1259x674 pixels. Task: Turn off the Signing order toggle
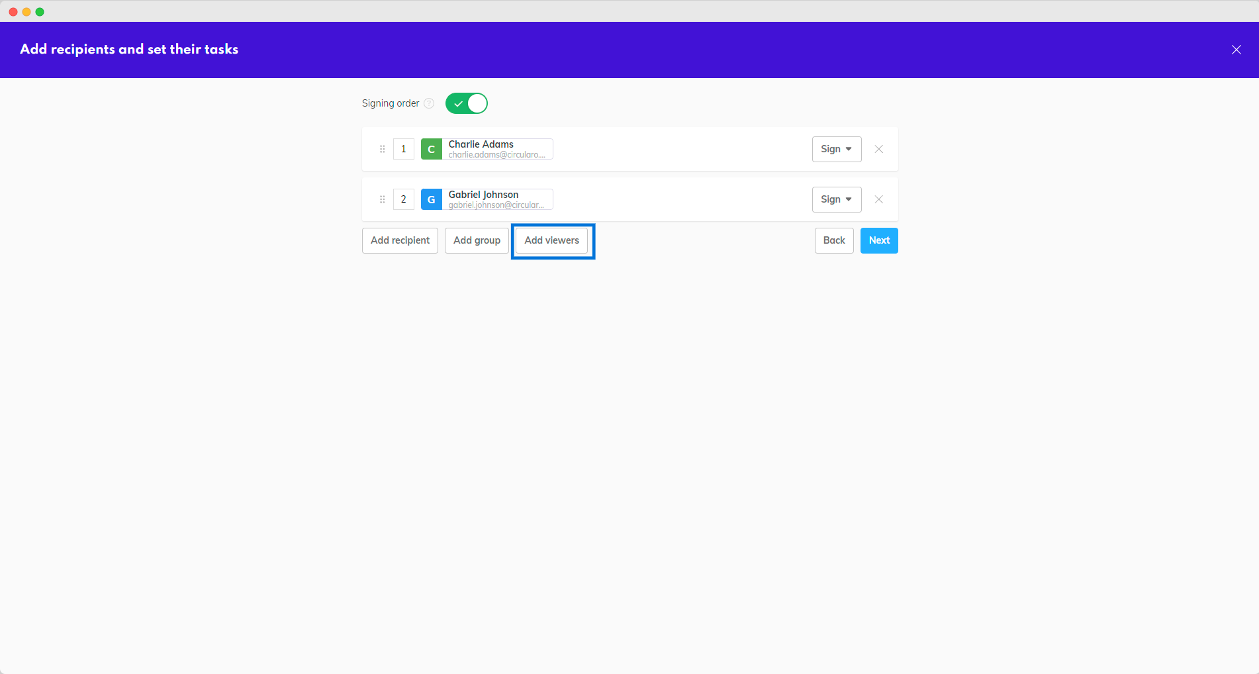[x=467, y=103]
